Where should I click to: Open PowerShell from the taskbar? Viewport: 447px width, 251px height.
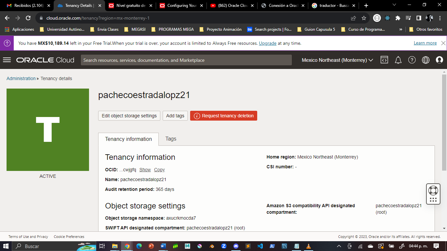(272, 246)
